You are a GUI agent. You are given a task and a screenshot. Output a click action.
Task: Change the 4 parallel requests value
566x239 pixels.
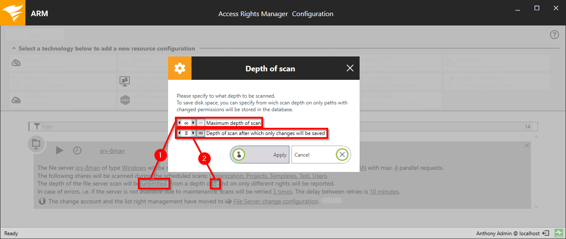pyautogui.click(x=396, y=168)
